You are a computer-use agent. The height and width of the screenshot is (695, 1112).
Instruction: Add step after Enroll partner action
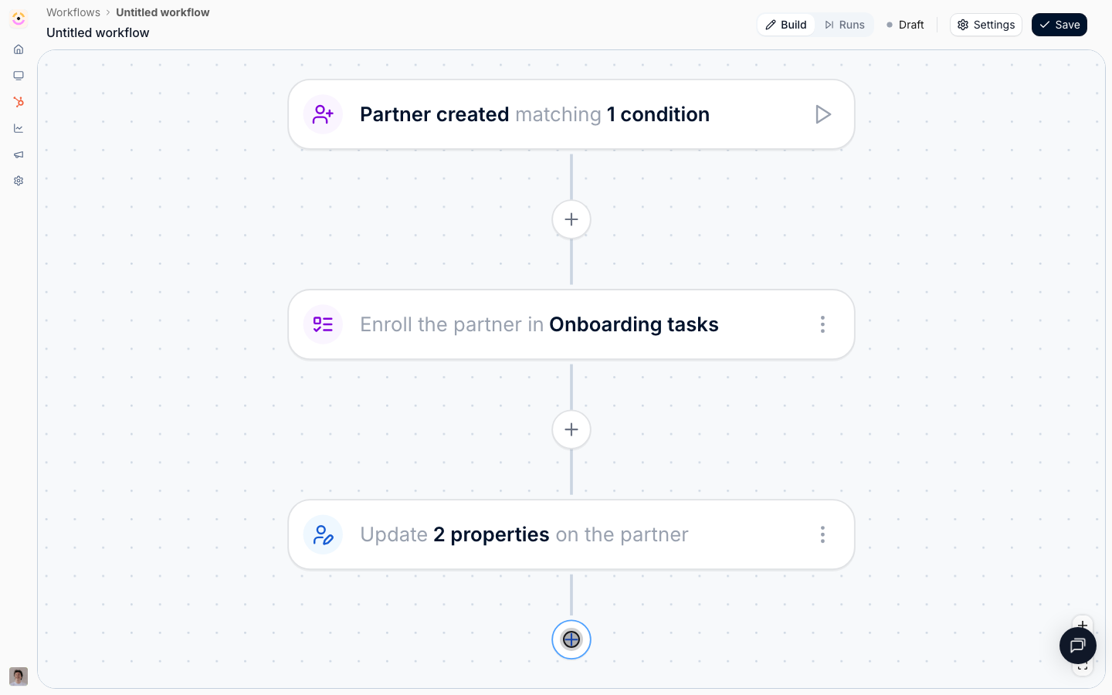coord(571,429)
